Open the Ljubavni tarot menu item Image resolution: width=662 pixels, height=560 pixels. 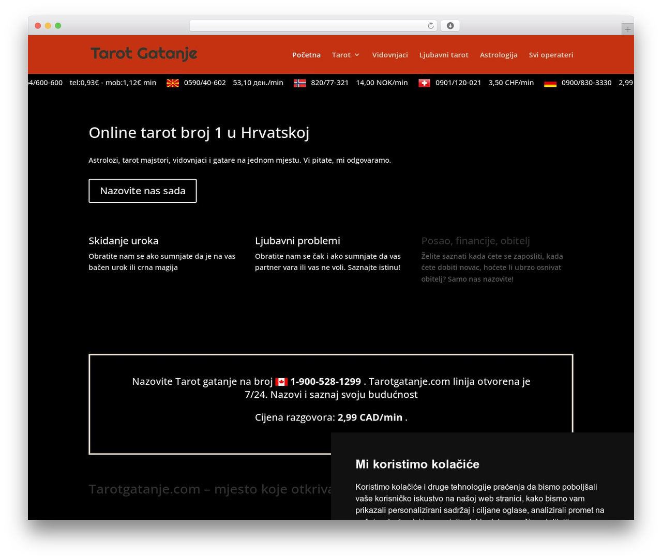[444, 55]
